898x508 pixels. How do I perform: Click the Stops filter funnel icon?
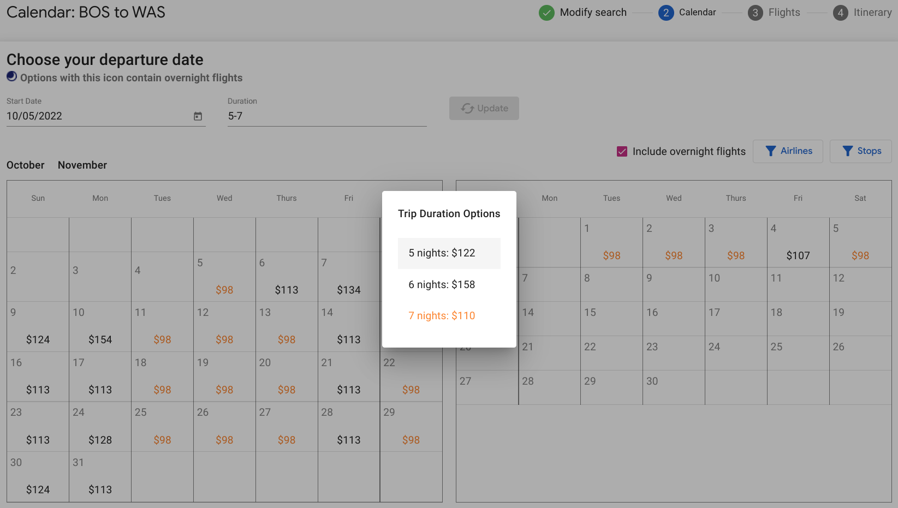(847, 151)
